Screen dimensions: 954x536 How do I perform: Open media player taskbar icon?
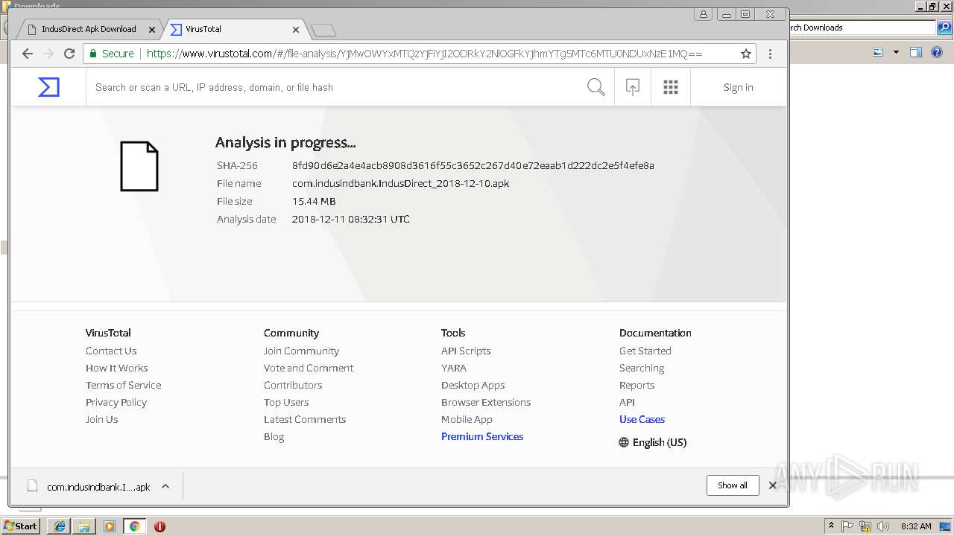coord(110,526)
